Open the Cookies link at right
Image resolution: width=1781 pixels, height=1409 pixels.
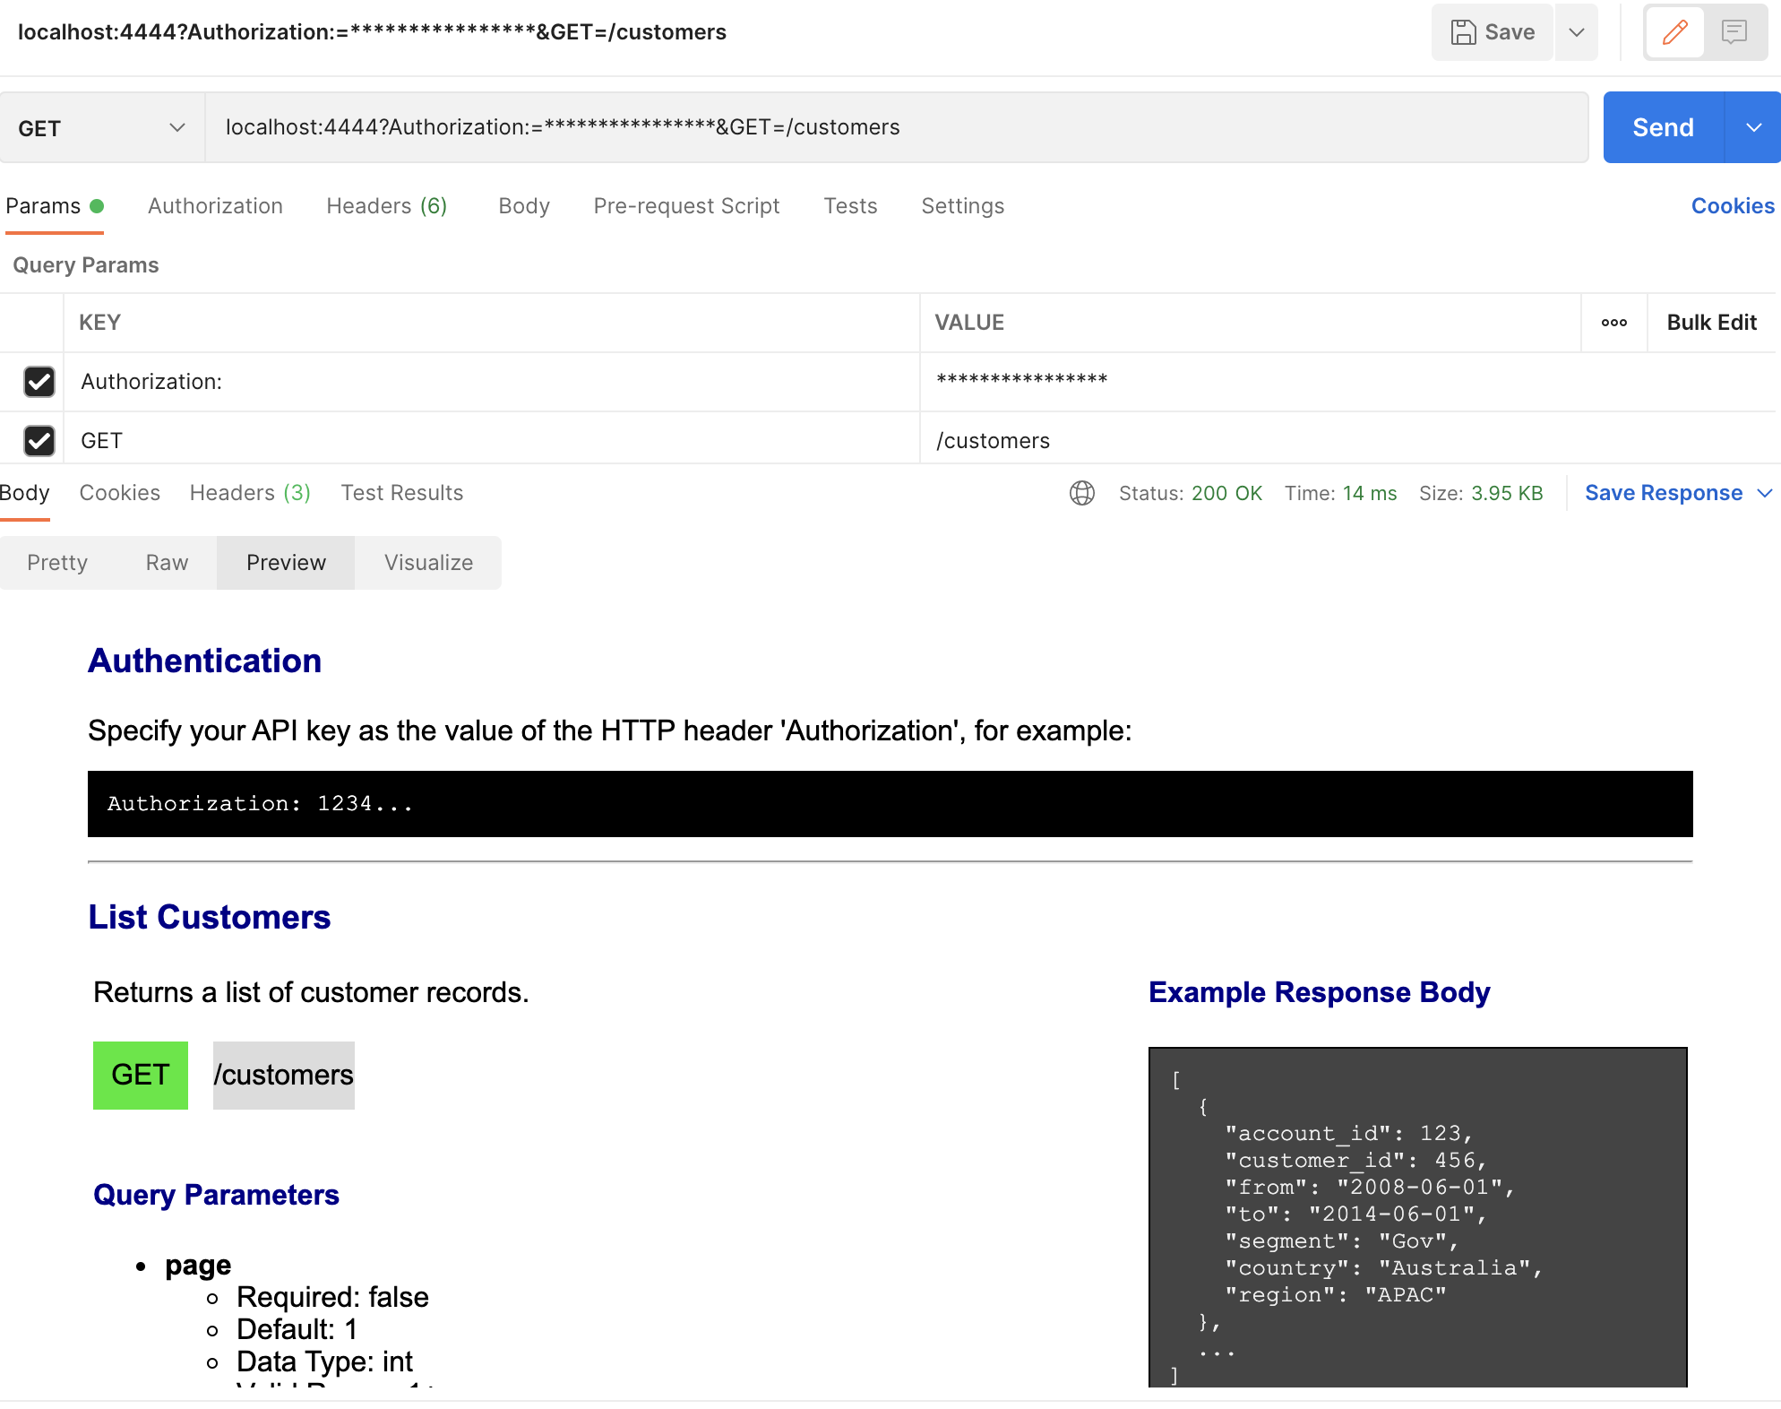coord(1733,206)
